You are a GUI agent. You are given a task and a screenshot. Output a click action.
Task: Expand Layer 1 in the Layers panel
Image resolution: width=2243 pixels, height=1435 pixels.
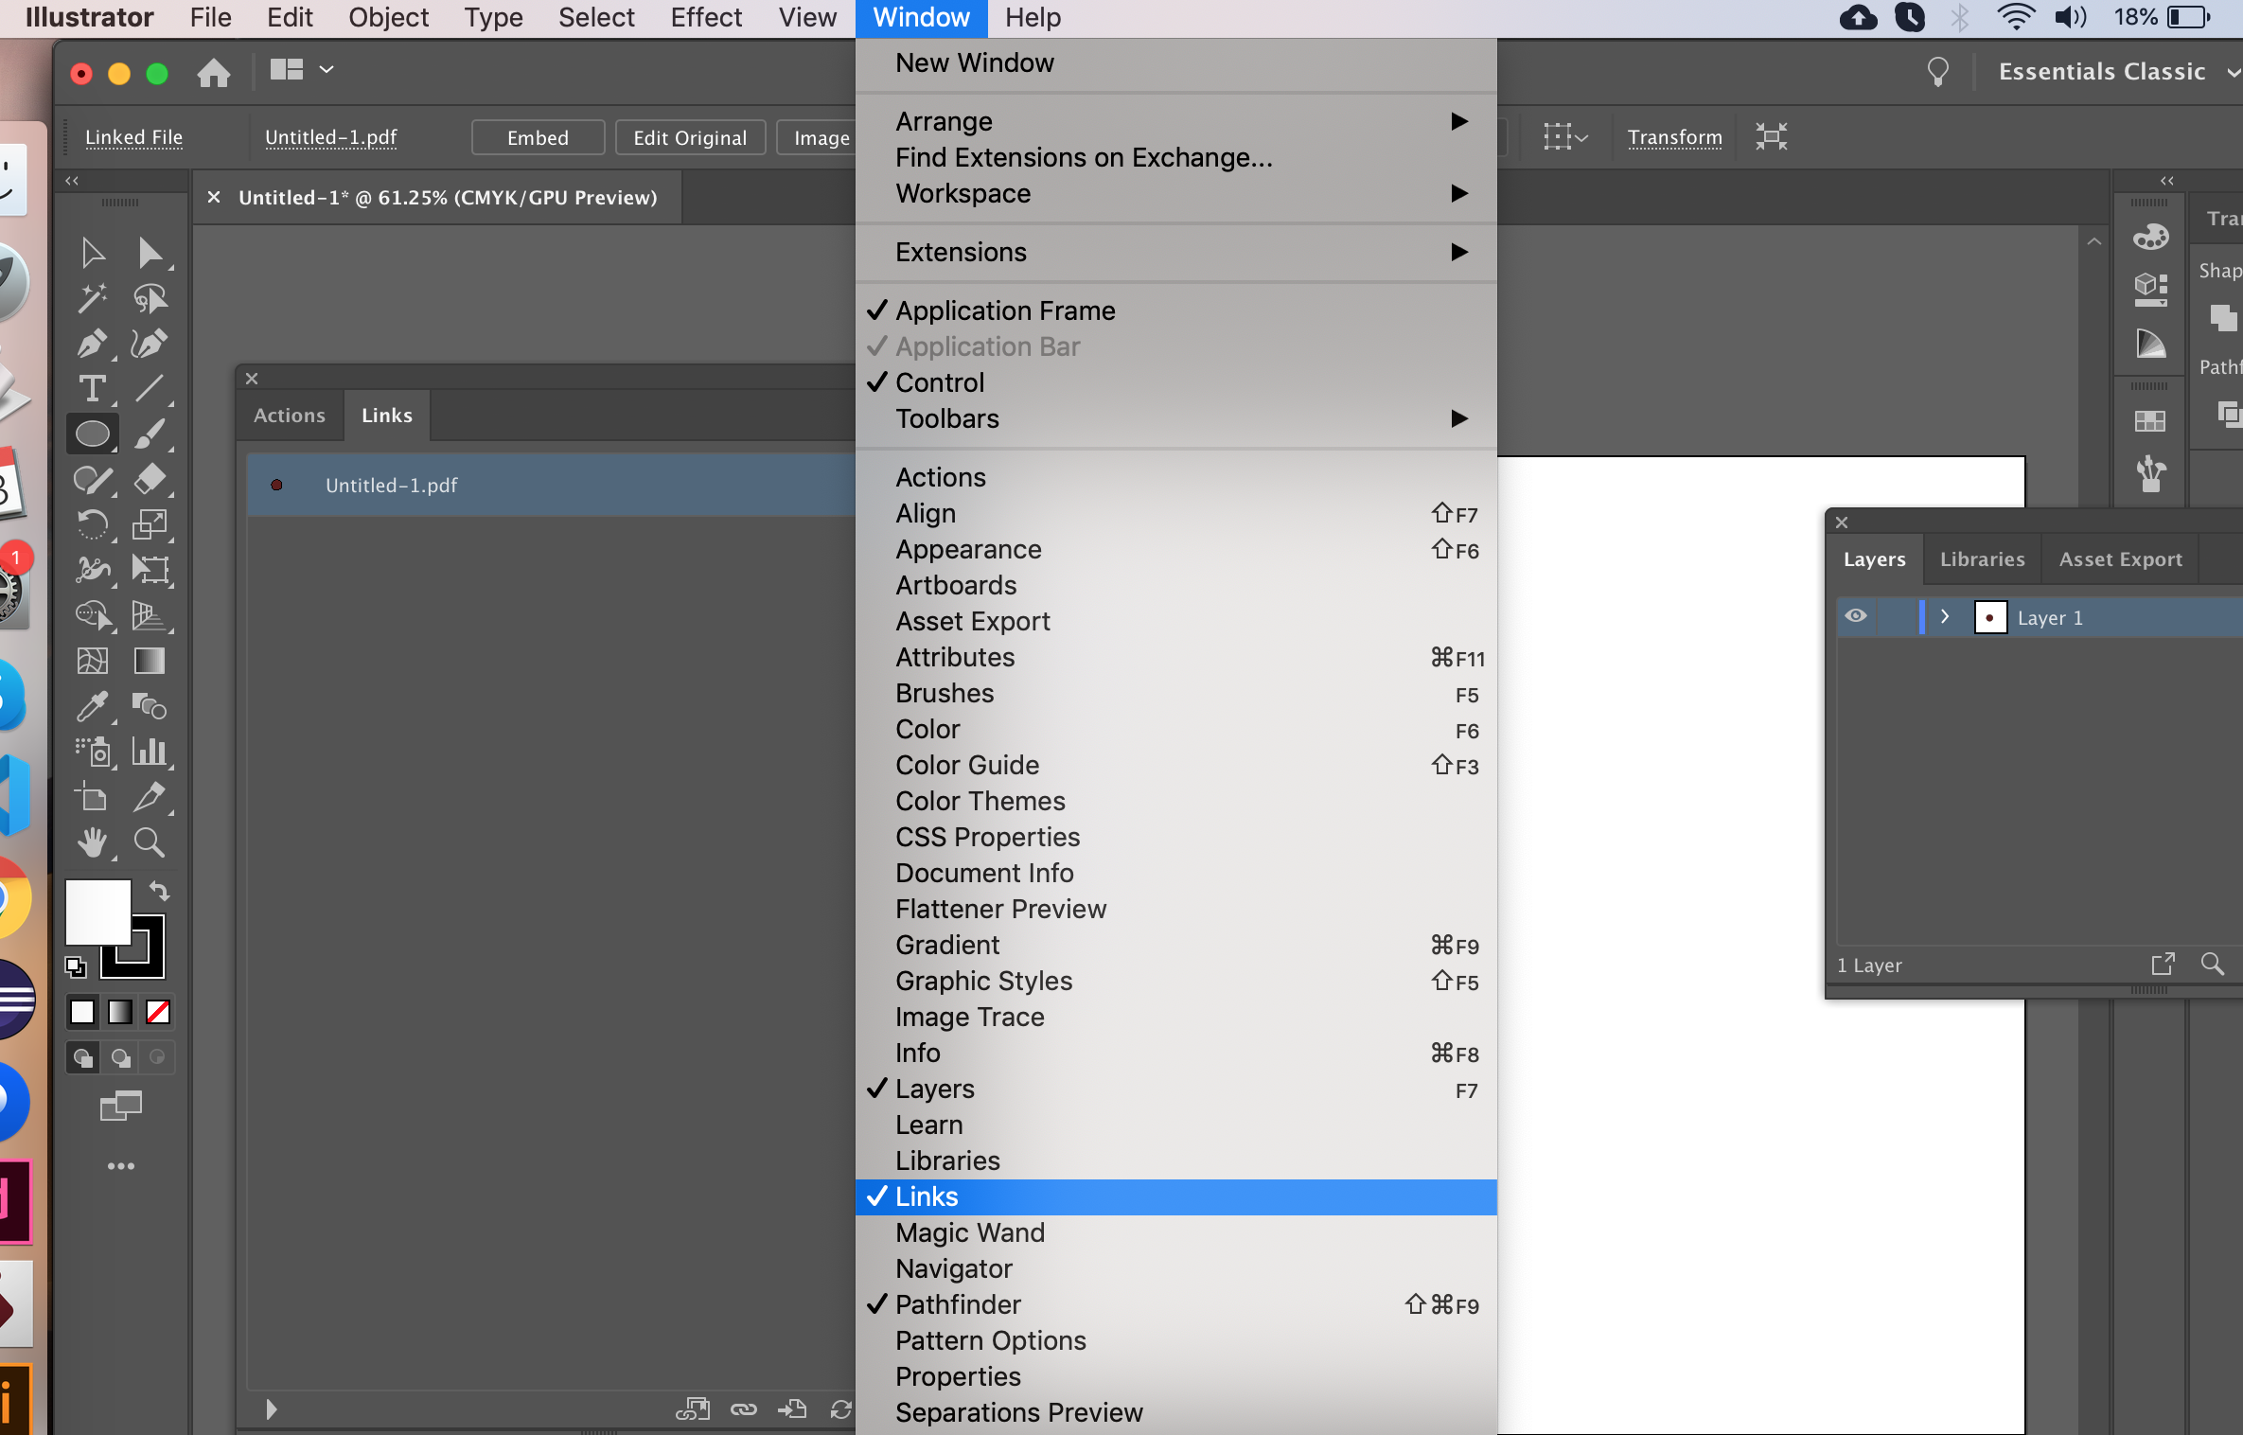coord(1945,616)
